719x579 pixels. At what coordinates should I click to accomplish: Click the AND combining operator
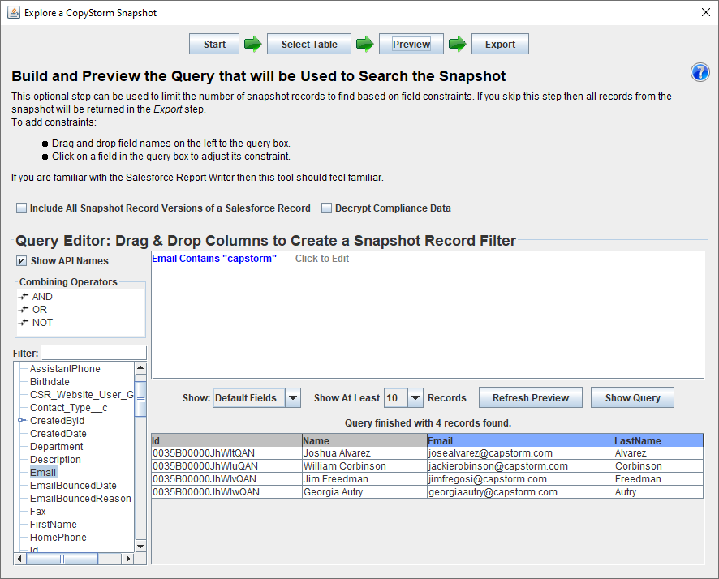pos(42,296)
